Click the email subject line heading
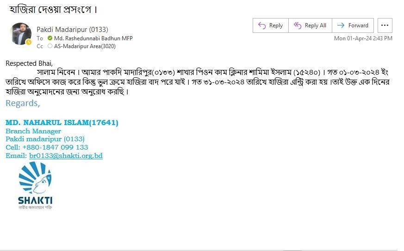The image size is (404, 251). point(53,10)
